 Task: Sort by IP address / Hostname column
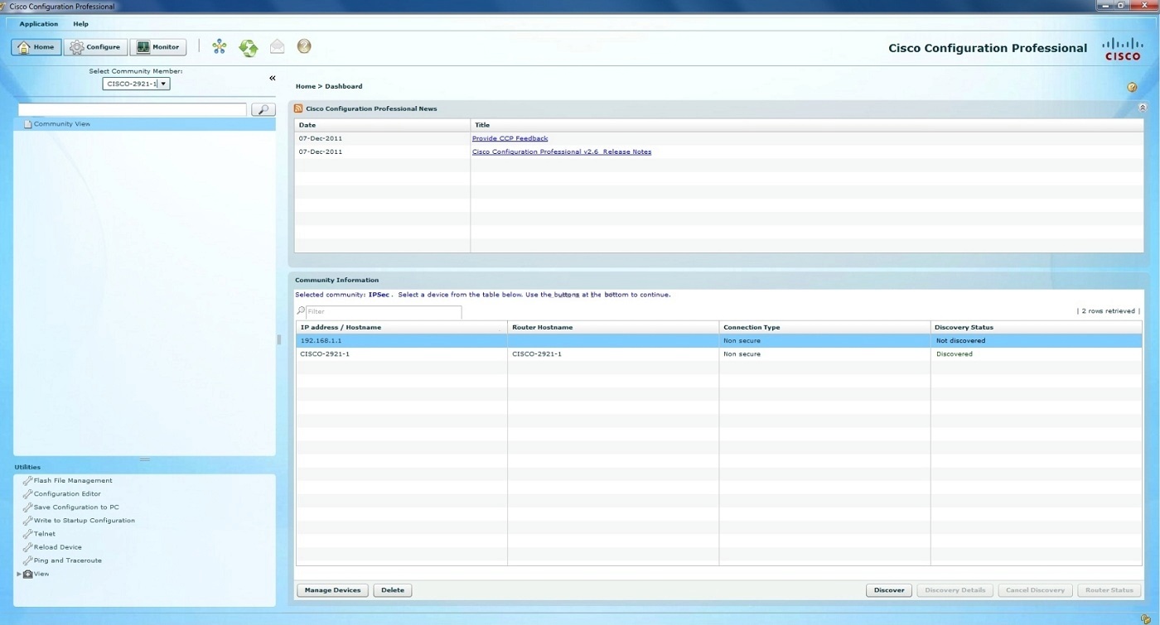(401, 327)
